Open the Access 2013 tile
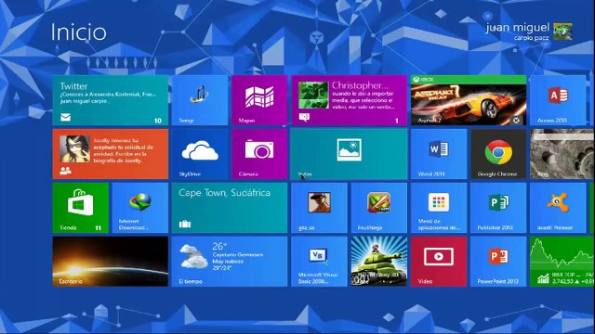The width and height of the screenshot is (595, 334). (558, 100)
